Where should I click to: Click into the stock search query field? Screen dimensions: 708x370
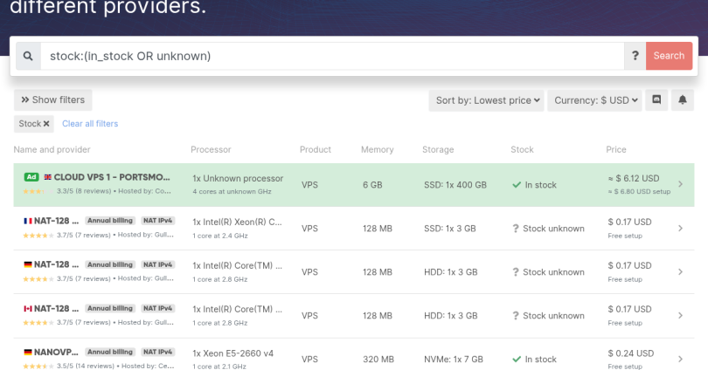coord(332,56)
